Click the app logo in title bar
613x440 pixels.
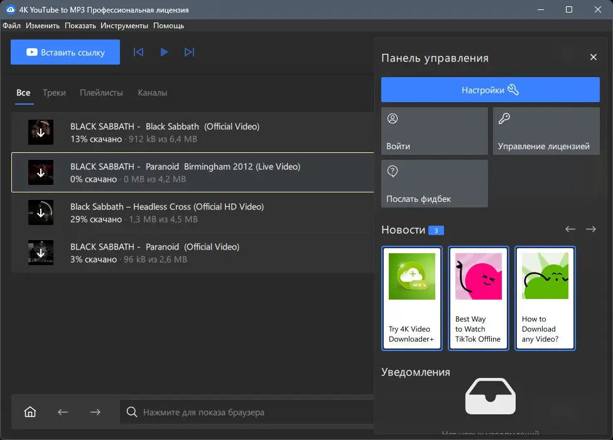(x=11, y=9)
